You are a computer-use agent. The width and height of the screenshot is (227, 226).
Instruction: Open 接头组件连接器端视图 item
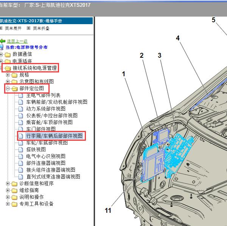pyautogui.click(x=51, y=170)
